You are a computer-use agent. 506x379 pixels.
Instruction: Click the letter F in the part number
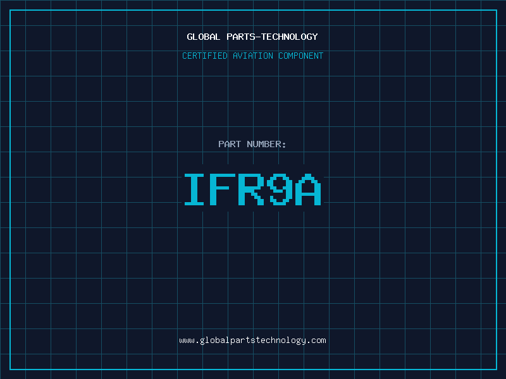tap(224, 189)
